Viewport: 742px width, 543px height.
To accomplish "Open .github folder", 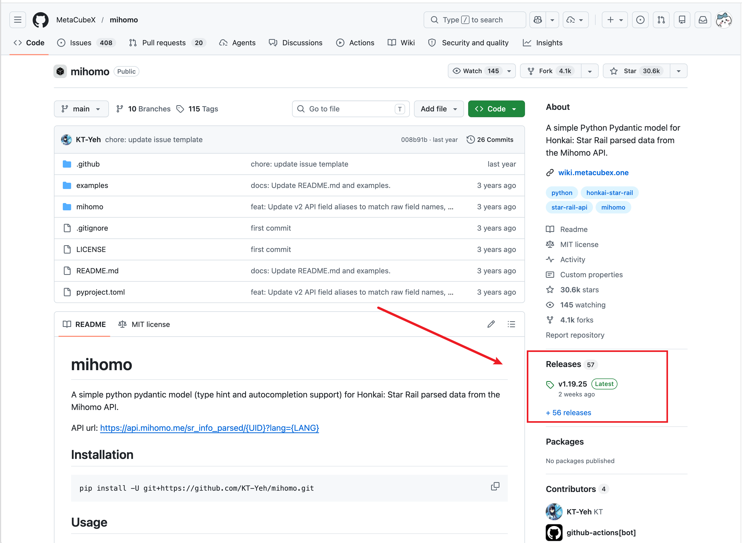I will [x=88, y=164].
